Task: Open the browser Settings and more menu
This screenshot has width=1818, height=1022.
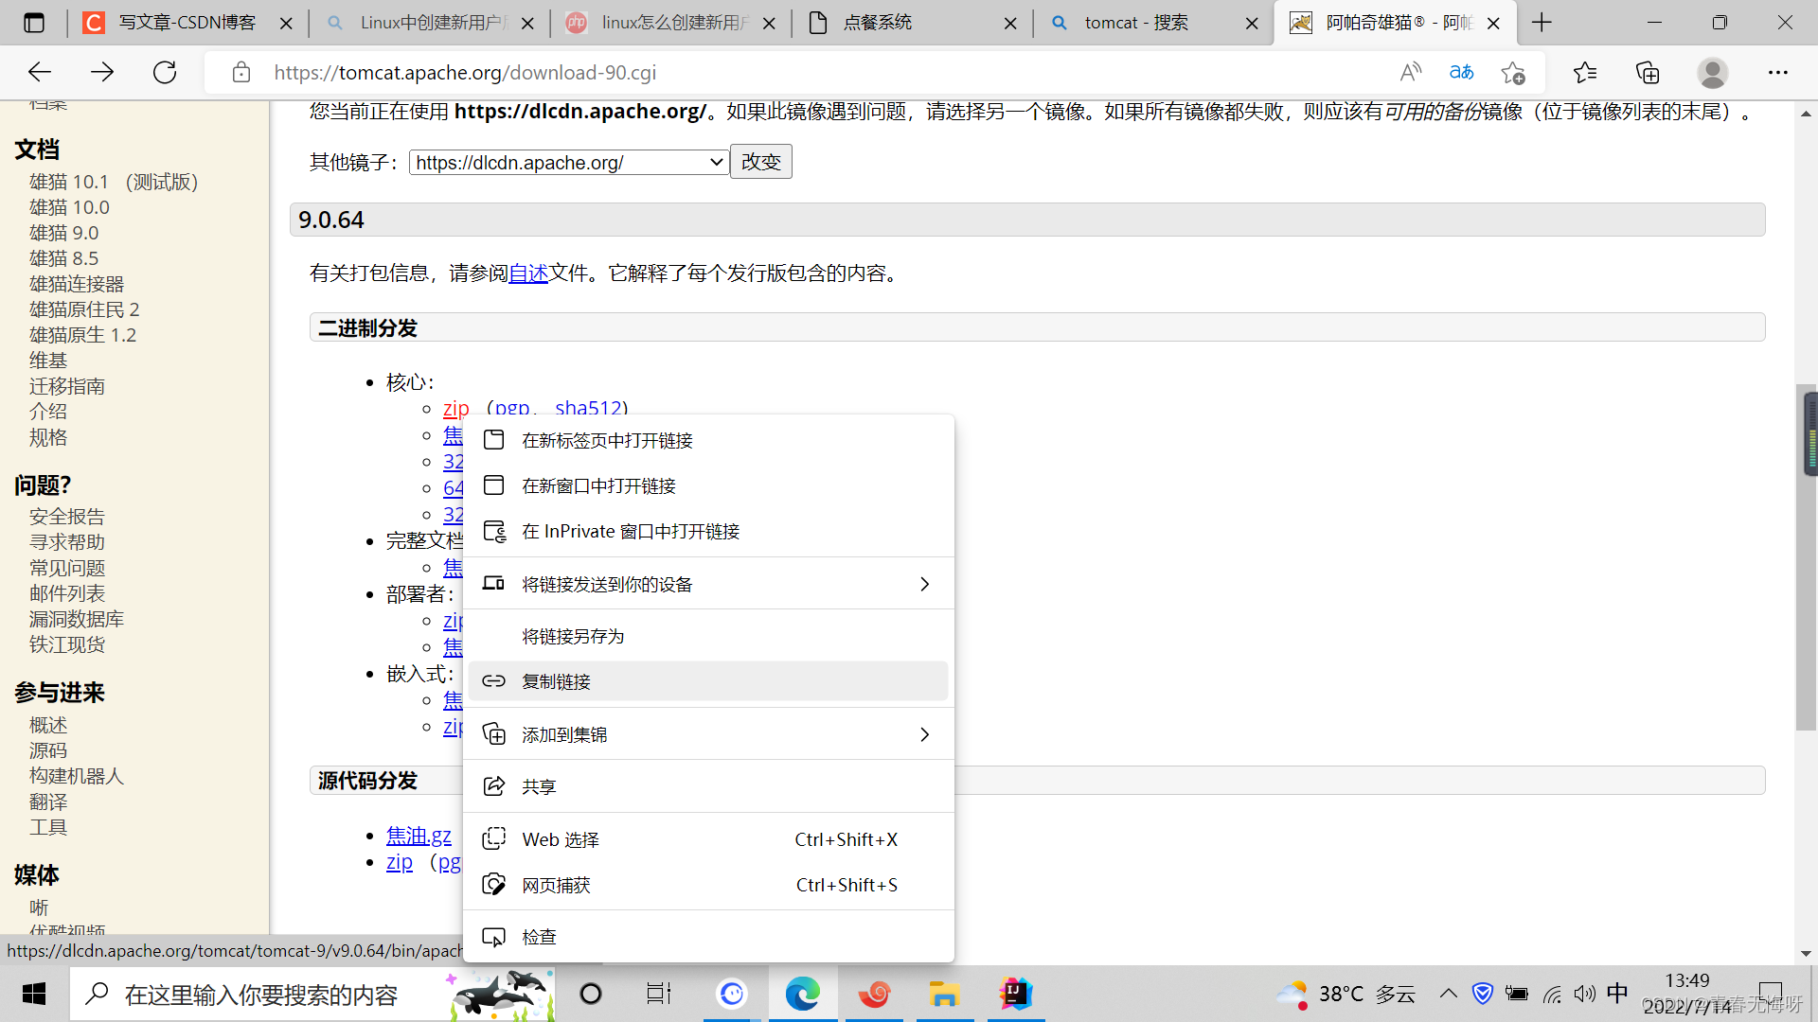Action: point(1777,72)
